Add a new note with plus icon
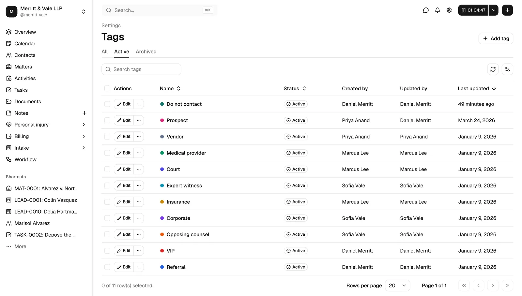The image size is (522, 296). [x=84, y=113]
